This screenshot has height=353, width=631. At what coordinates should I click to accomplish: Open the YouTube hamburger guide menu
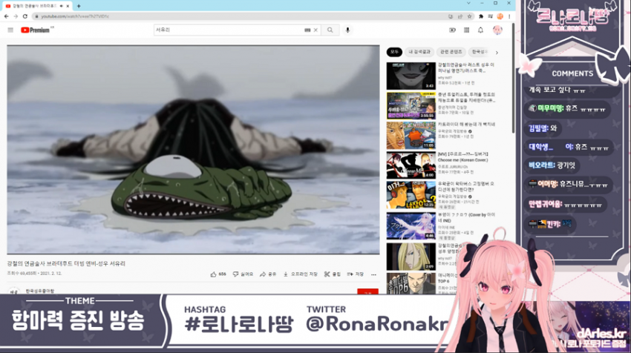[x=10, y=30]
